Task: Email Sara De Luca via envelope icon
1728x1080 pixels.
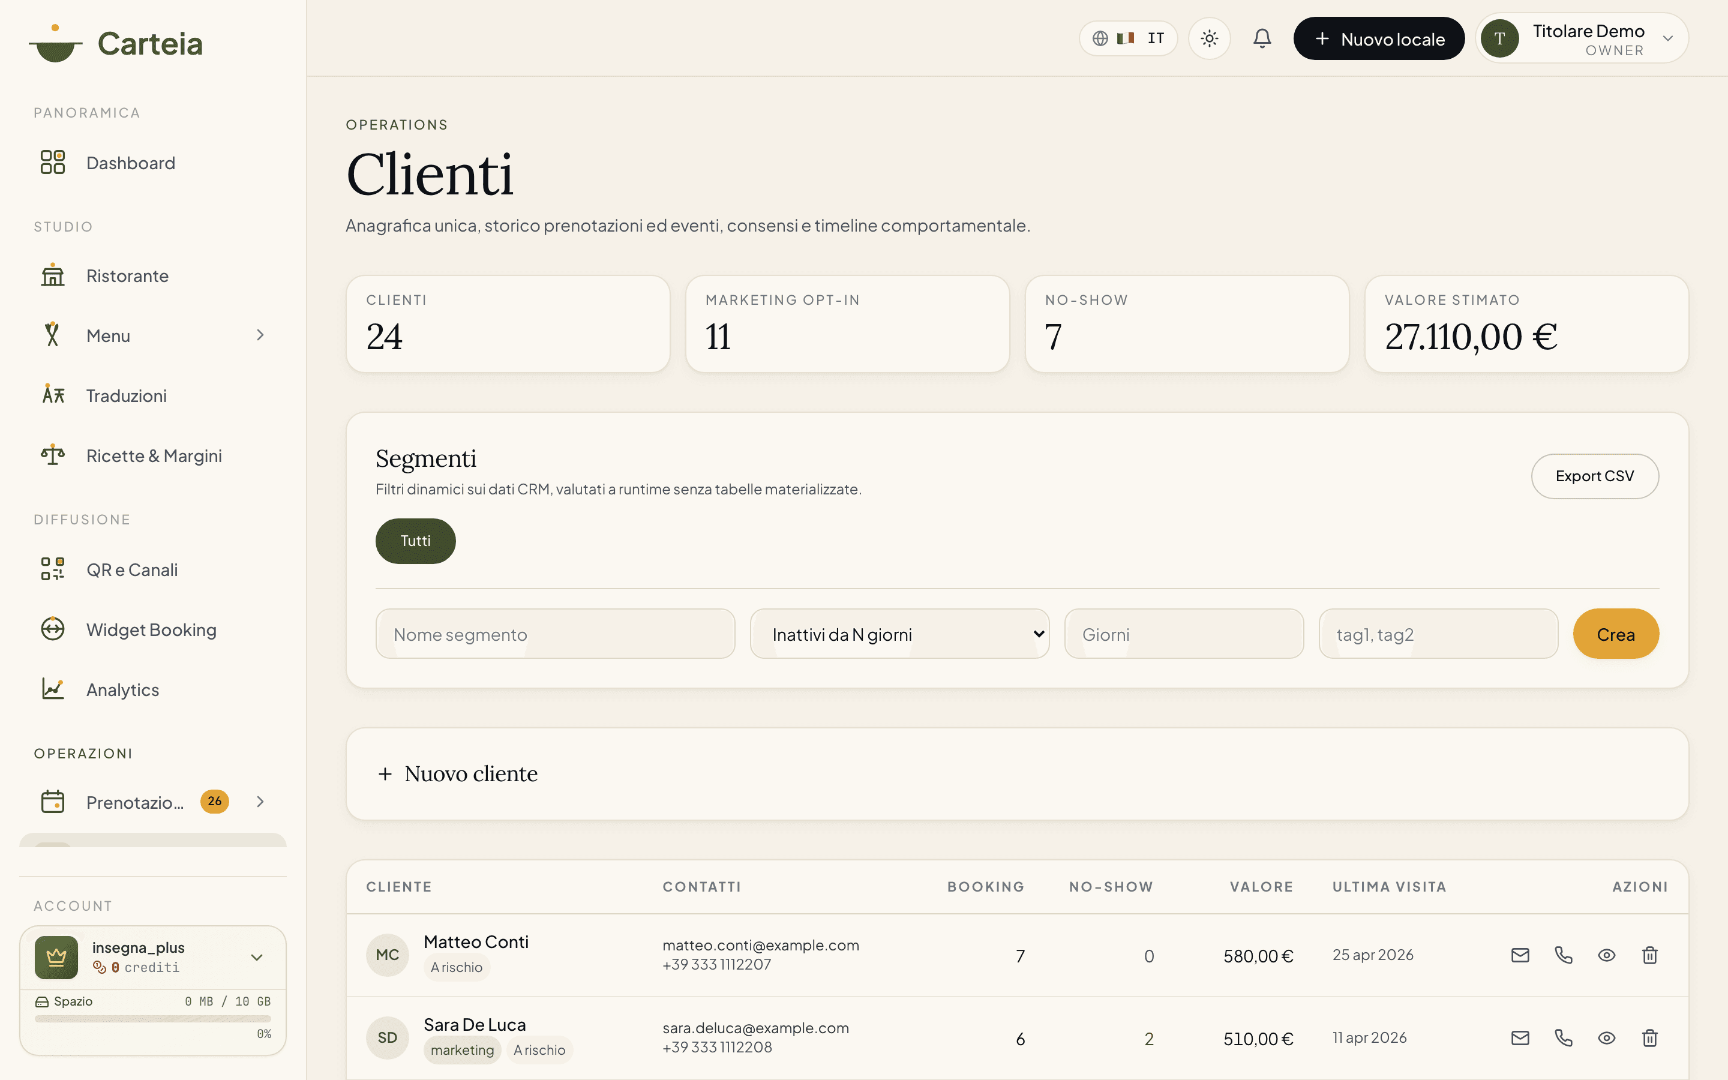Action: click(x=1520, y=1038)
